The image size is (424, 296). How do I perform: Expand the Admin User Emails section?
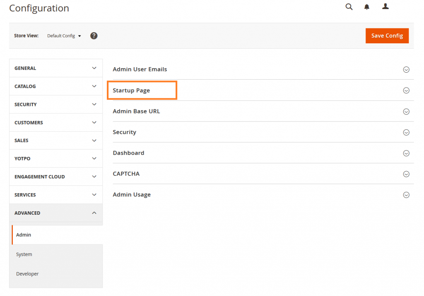pyautogui.click(x=406, y=69)
